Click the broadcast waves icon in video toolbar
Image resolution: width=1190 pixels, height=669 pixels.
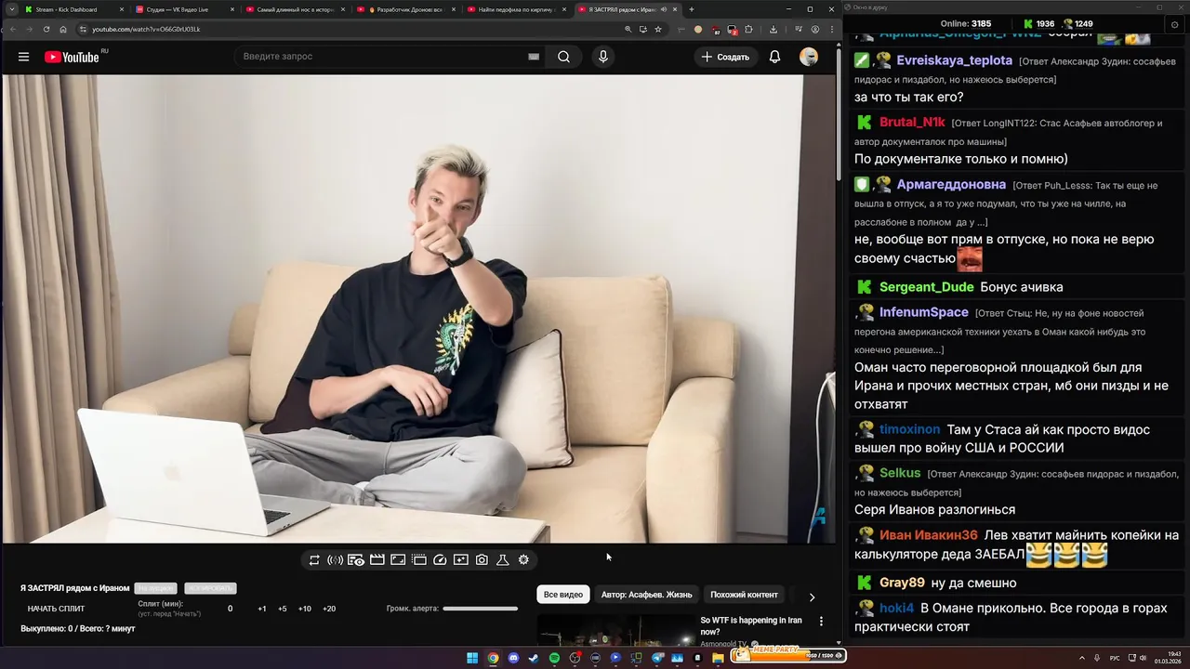pyautogui.click(x=335, y=559)
